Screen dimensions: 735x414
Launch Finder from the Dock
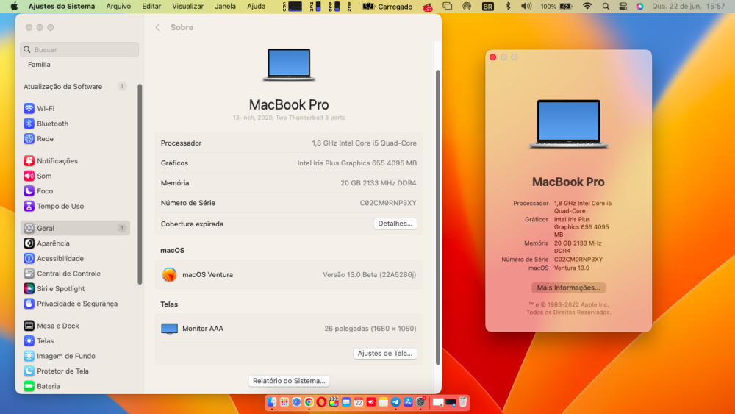pos(272,401)
